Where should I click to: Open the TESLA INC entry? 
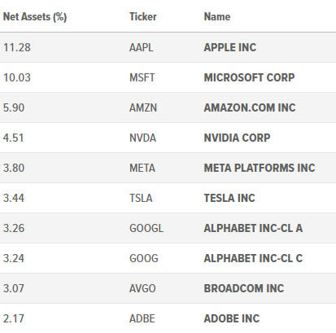click(x=229, y=198)
